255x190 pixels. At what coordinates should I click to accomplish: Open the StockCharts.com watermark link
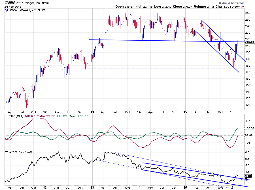(x=240, y=3)
